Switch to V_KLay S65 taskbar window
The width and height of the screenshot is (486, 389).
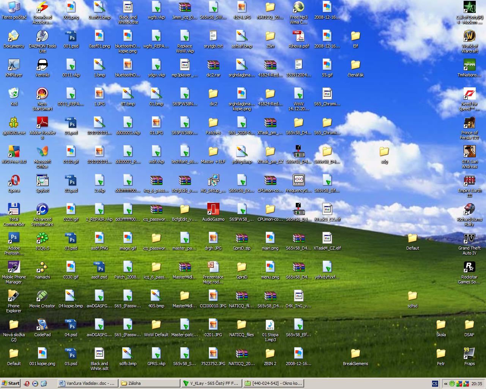point(211,383)
